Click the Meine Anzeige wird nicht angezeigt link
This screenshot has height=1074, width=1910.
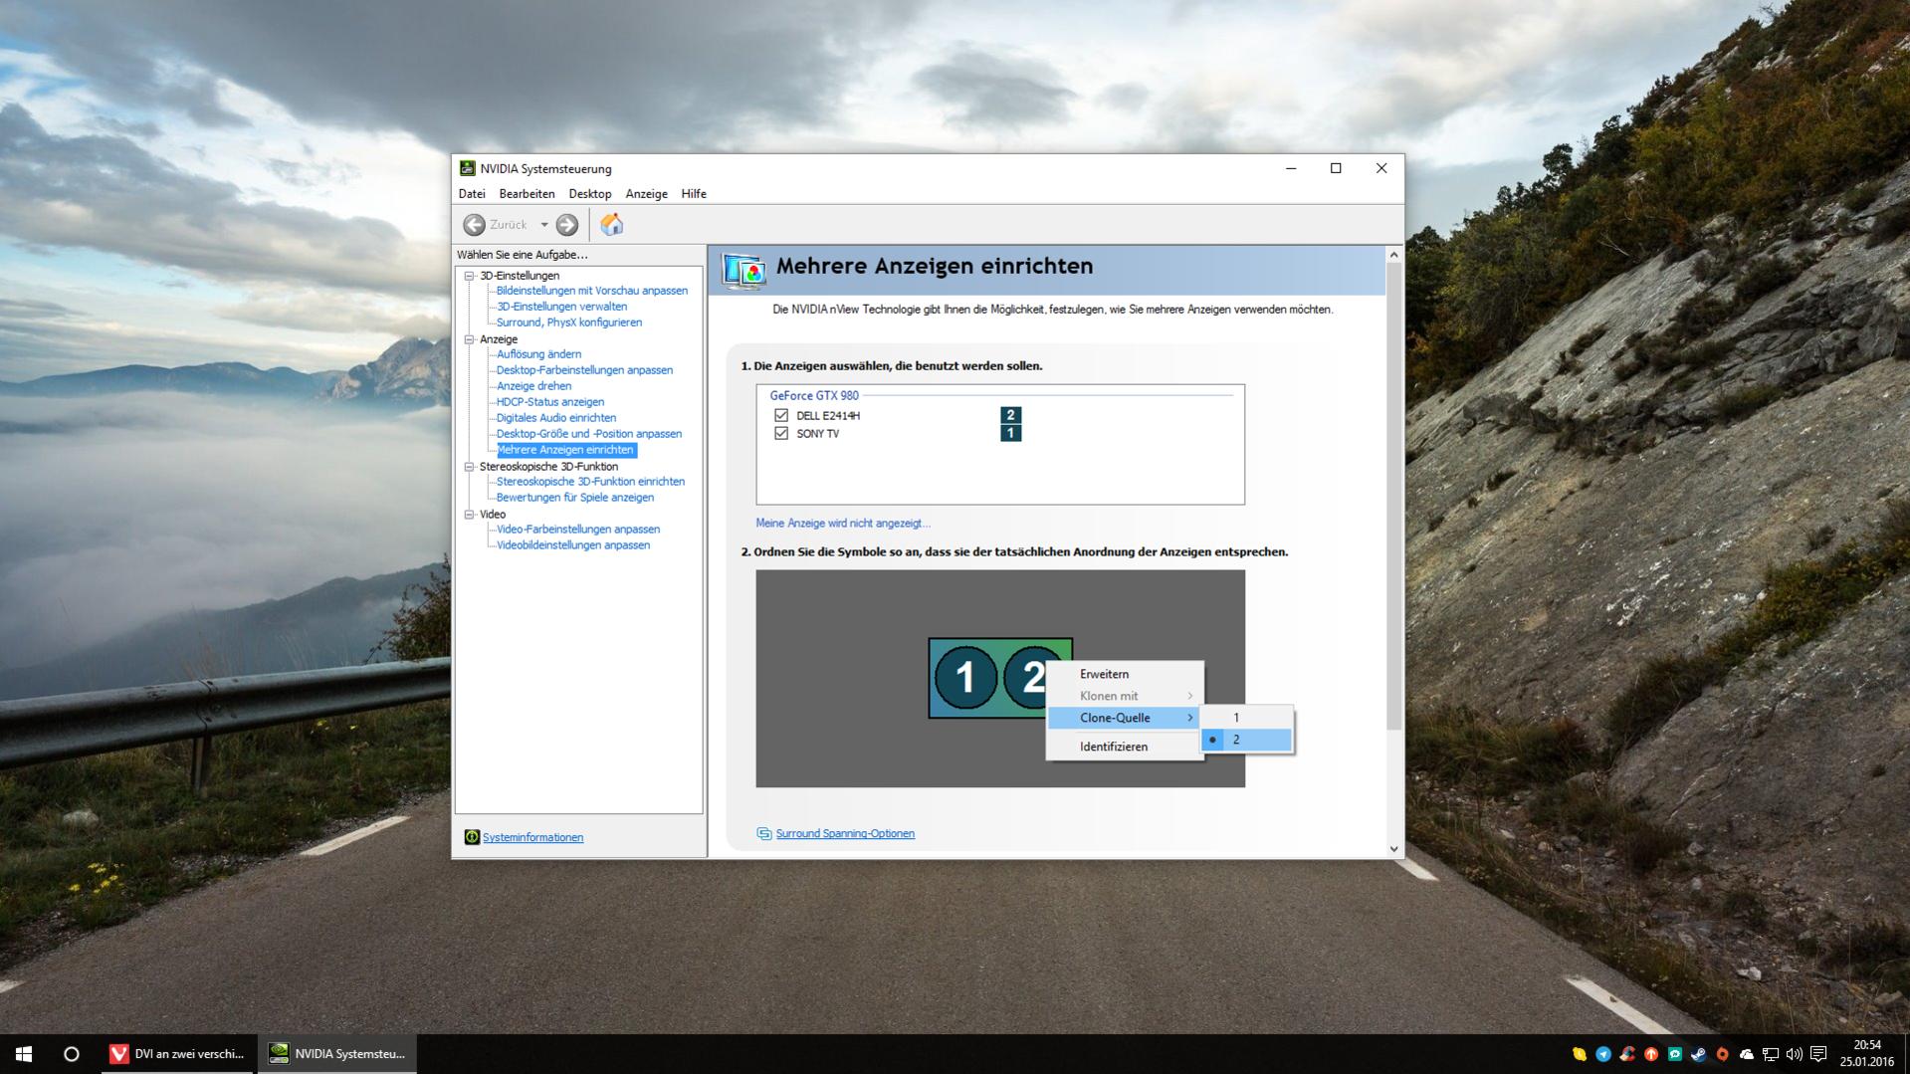pos(843,524)
